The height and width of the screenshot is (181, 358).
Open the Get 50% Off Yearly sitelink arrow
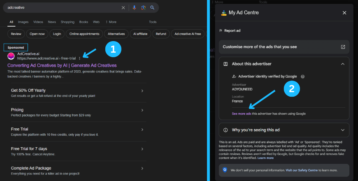(142, 91)
